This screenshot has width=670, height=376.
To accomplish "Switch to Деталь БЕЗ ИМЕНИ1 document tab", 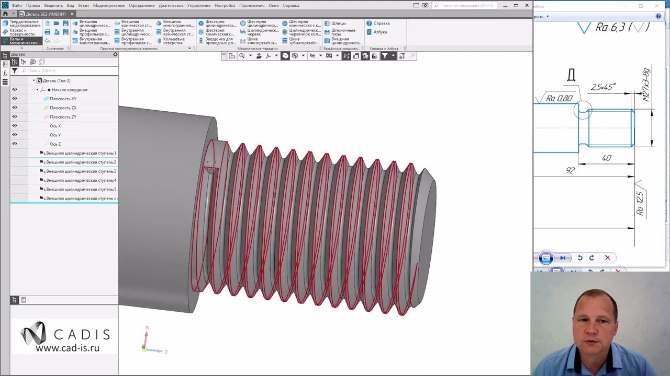I will click(46, 14).
